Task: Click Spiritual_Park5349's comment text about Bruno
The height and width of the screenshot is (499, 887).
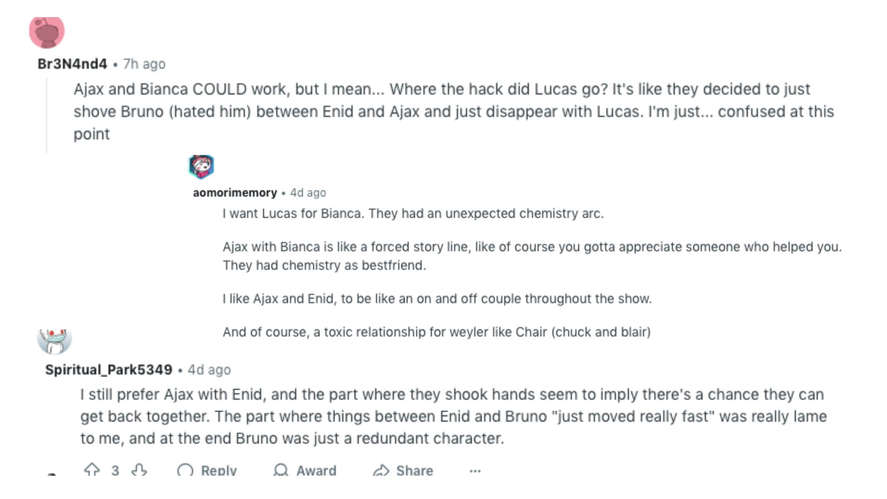Action: pyautogui.click(x=453, y=416)
